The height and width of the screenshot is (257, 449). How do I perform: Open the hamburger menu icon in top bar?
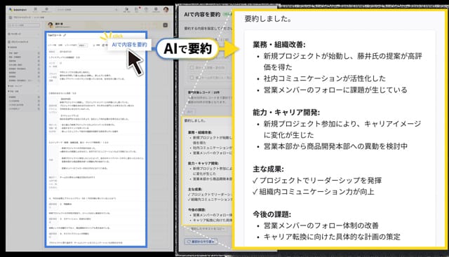click(x=35, y=9)
